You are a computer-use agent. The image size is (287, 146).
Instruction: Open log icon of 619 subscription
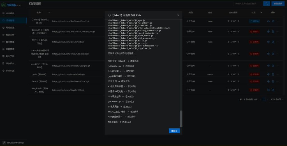[x=273, y=42]
